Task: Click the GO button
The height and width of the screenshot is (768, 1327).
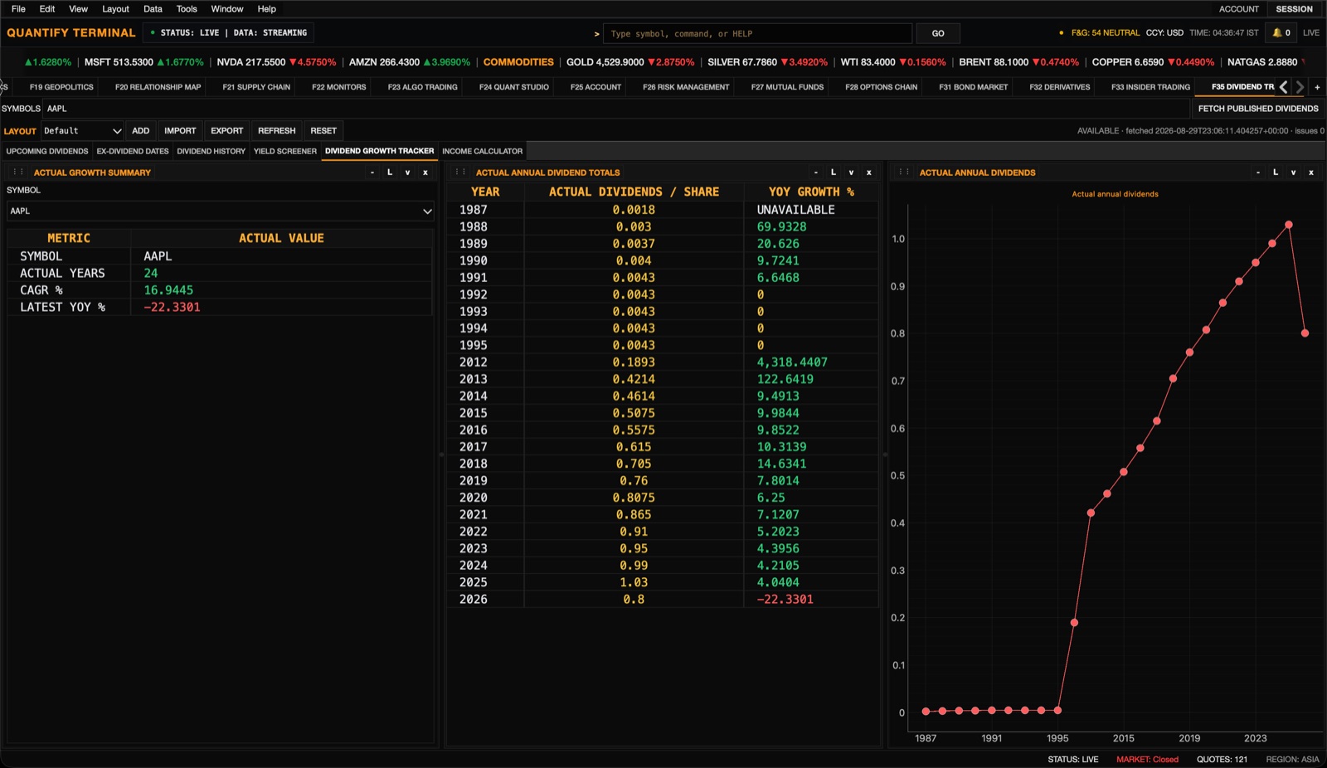Action: [x=938, y=34]
